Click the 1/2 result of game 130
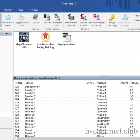140x140 pixels. [x=132, y=118]
